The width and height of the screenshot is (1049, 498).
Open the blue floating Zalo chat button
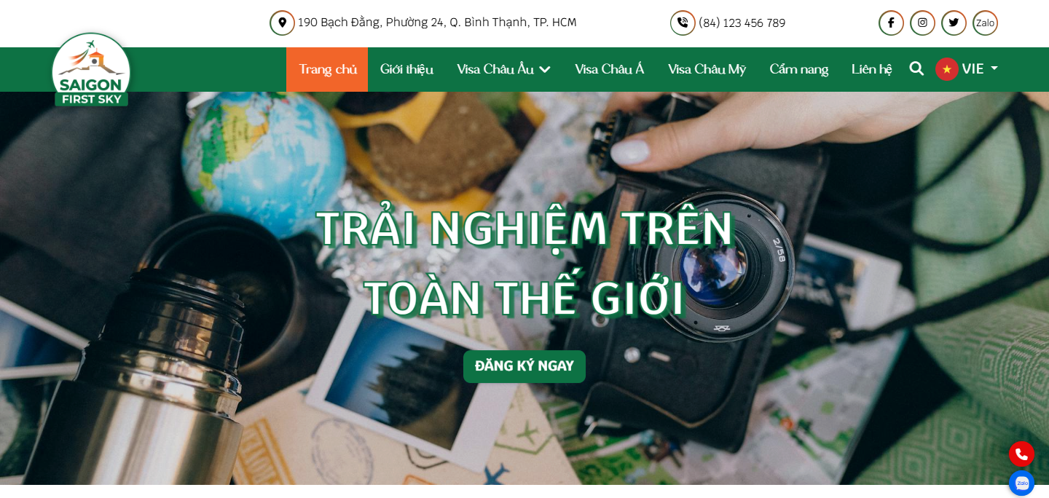coord(1021,483)
